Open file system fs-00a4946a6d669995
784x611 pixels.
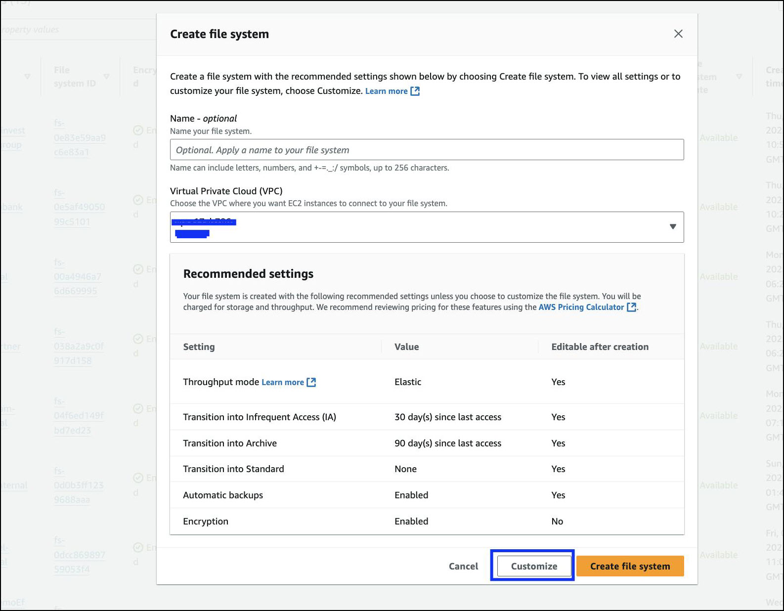pyautogui.click(x=77, y=277)
